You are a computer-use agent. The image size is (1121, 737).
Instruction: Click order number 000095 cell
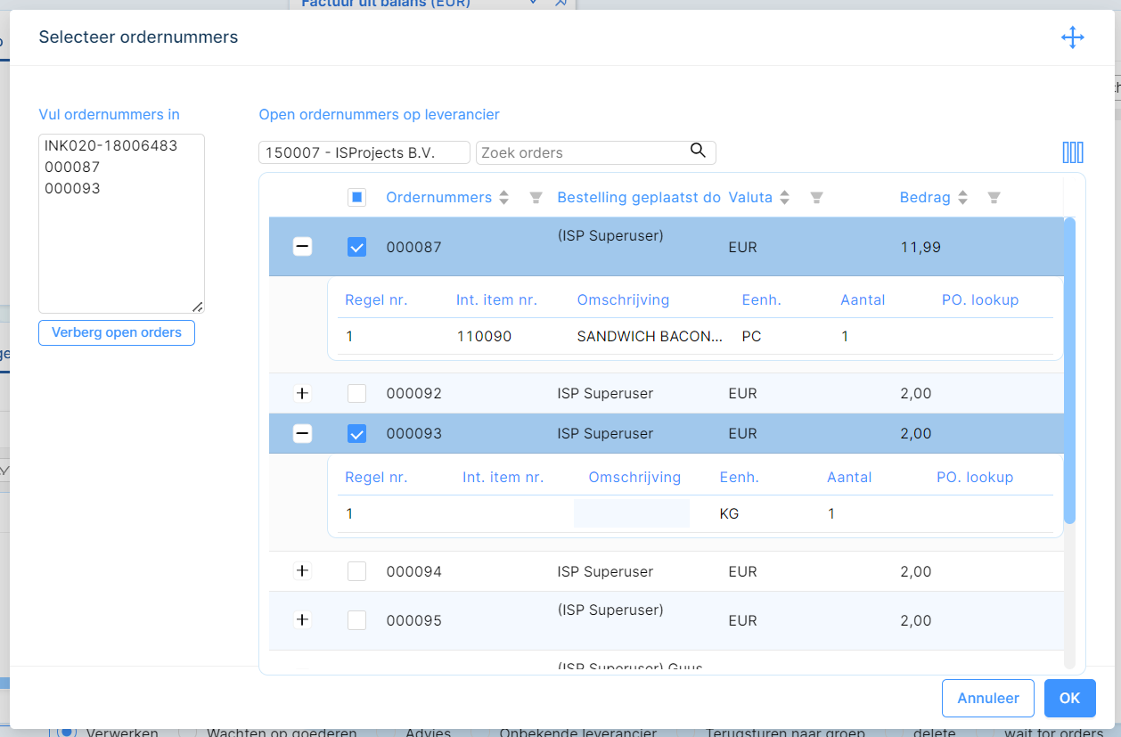tap(413, 620)
